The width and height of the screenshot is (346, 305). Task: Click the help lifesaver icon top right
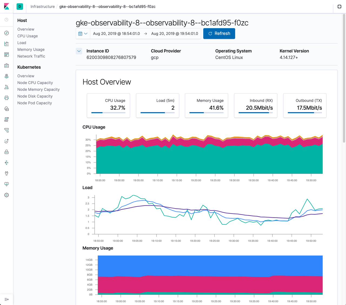(x=339, y=6)
